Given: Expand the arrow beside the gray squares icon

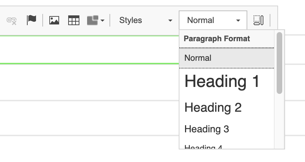Looking at the screenshot, I should 102,21.
